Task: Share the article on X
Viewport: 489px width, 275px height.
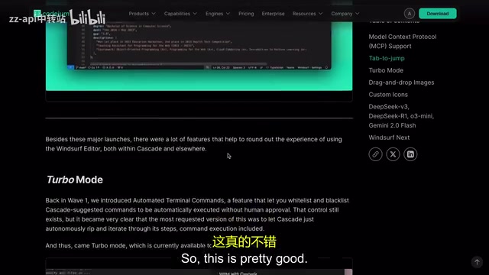Action: (x=393, y=154)
